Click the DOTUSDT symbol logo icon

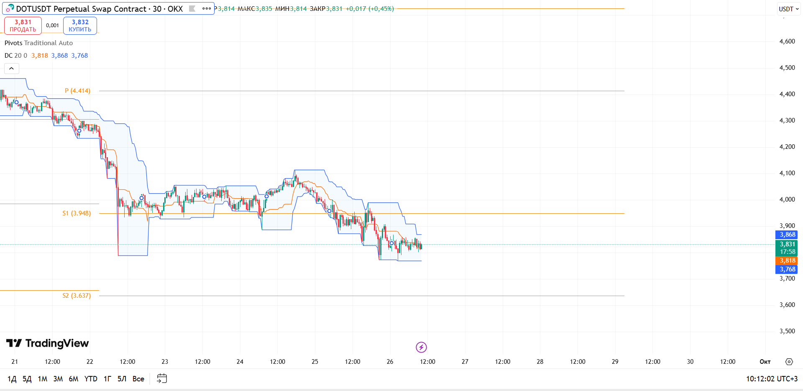pyautogui.click(x=10, y=8)
